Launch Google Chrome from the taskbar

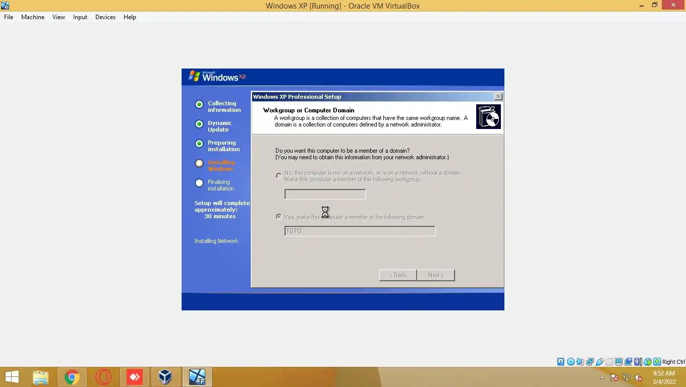(x=72, y=377)
